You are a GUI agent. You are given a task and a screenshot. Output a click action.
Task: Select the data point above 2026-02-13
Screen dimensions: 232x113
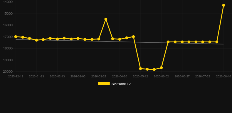(x=57, y=39)
